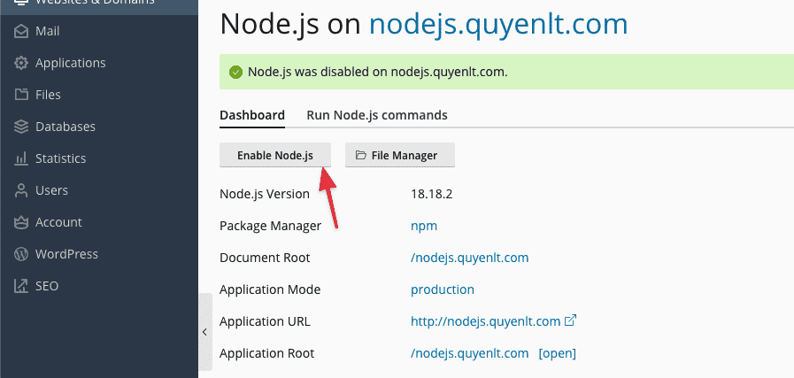This screenshot has width=794, height=378.
Task: Click the Statistics bar chart icon
Action: (x=21, y=158)
